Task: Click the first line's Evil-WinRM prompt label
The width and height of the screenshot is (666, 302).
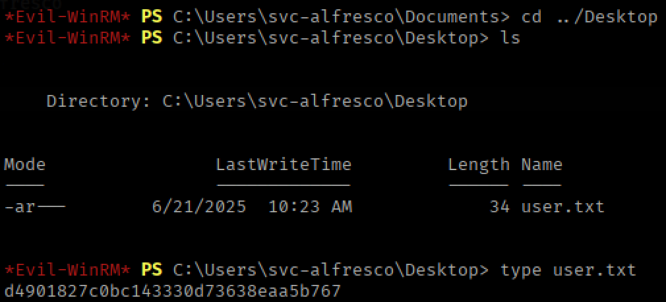Action: (67, 16)
